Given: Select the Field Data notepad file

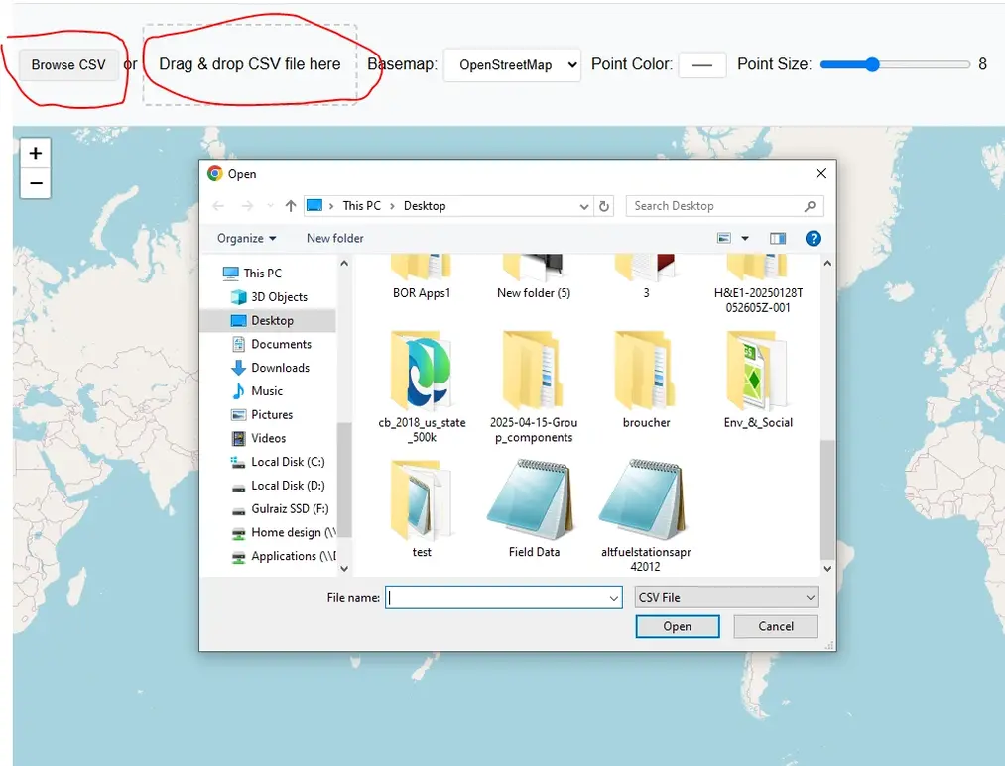Looking at the screenshot, I should point(534,509).
